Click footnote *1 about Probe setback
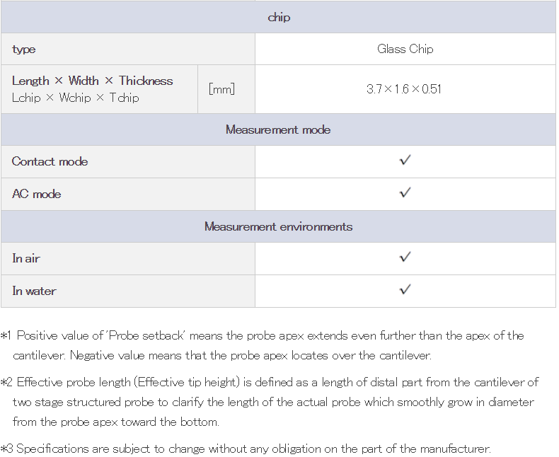 [x=262, y=345]
